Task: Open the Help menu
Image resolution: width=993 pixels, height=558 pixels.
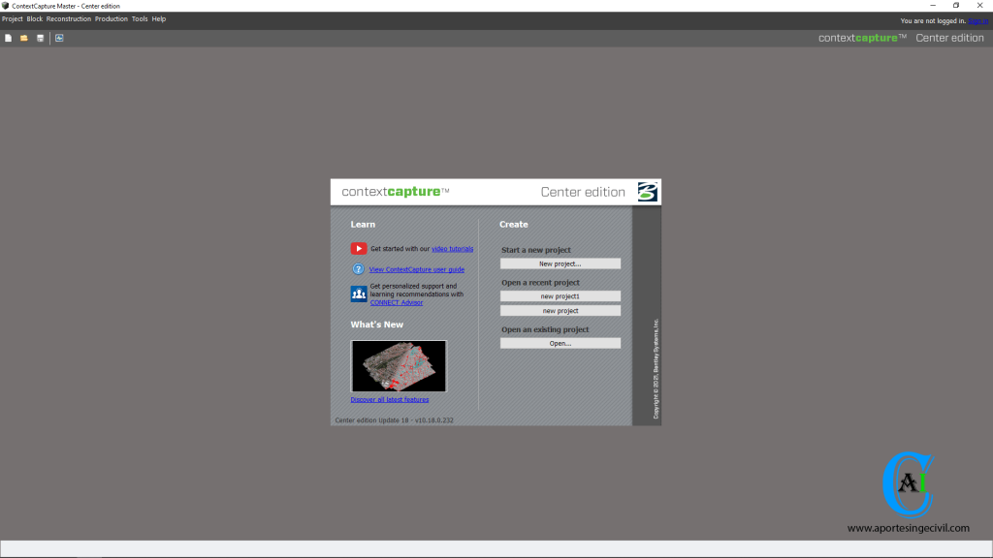Action: point(159,18)
